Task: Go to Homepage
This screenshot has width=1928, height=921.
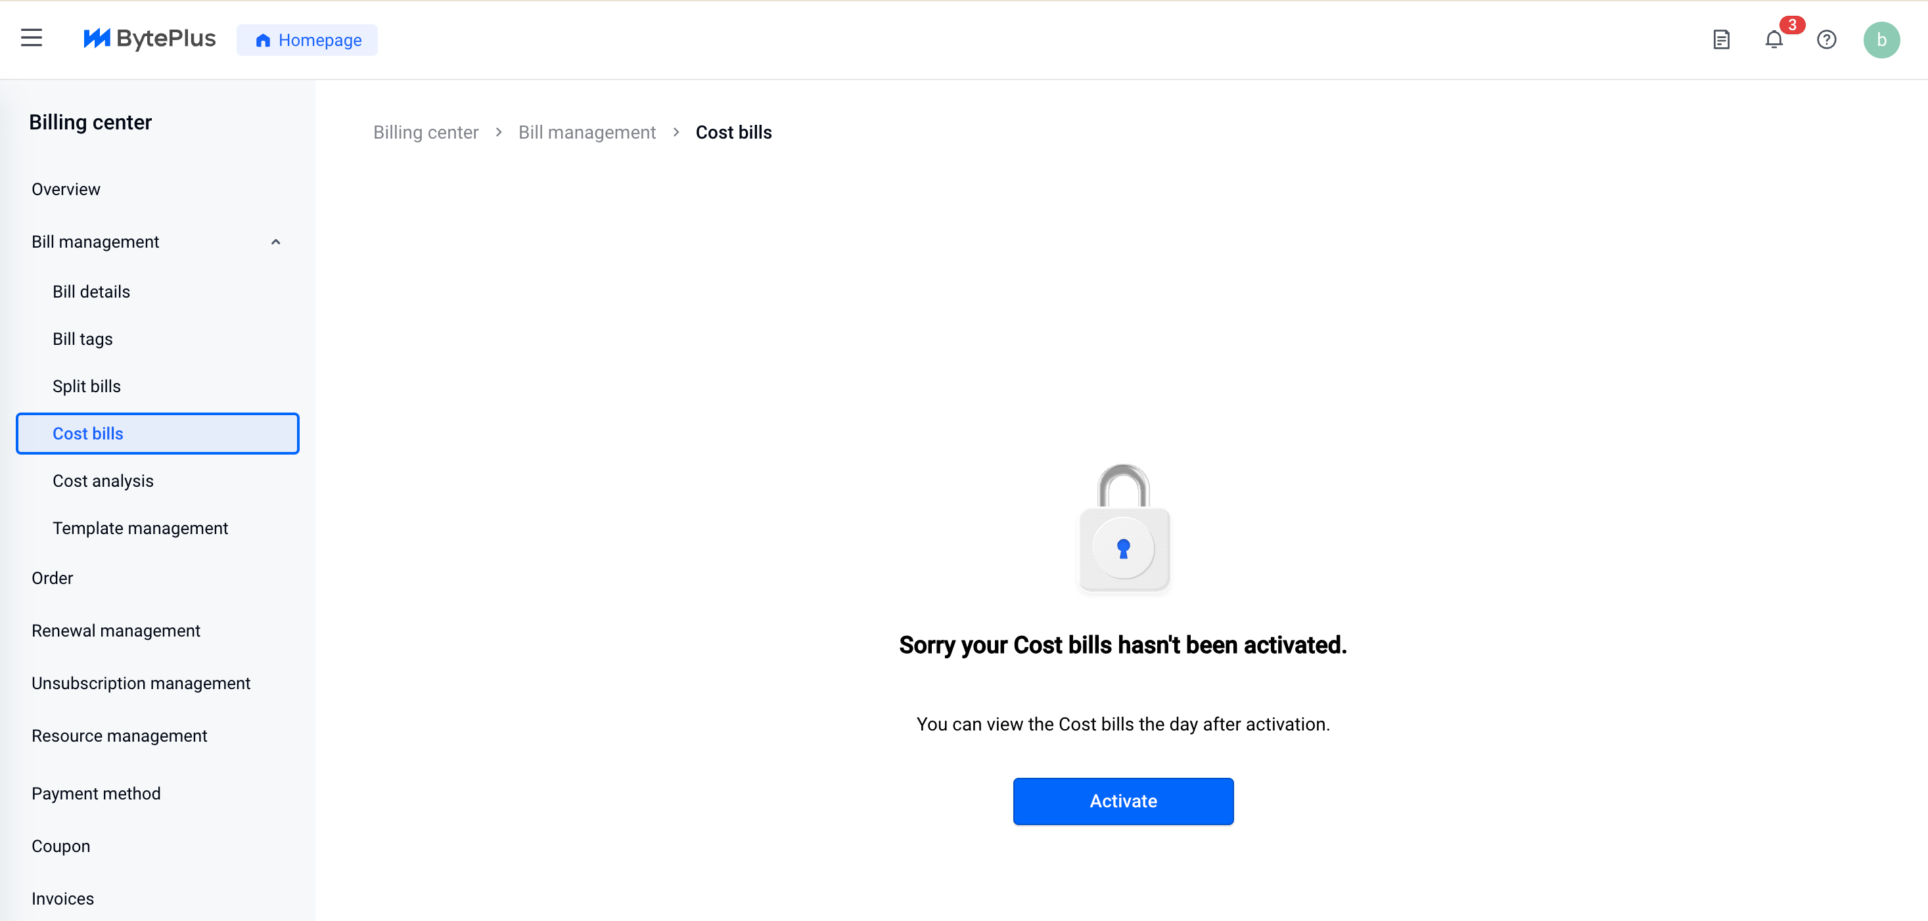Action: (308, 41)
